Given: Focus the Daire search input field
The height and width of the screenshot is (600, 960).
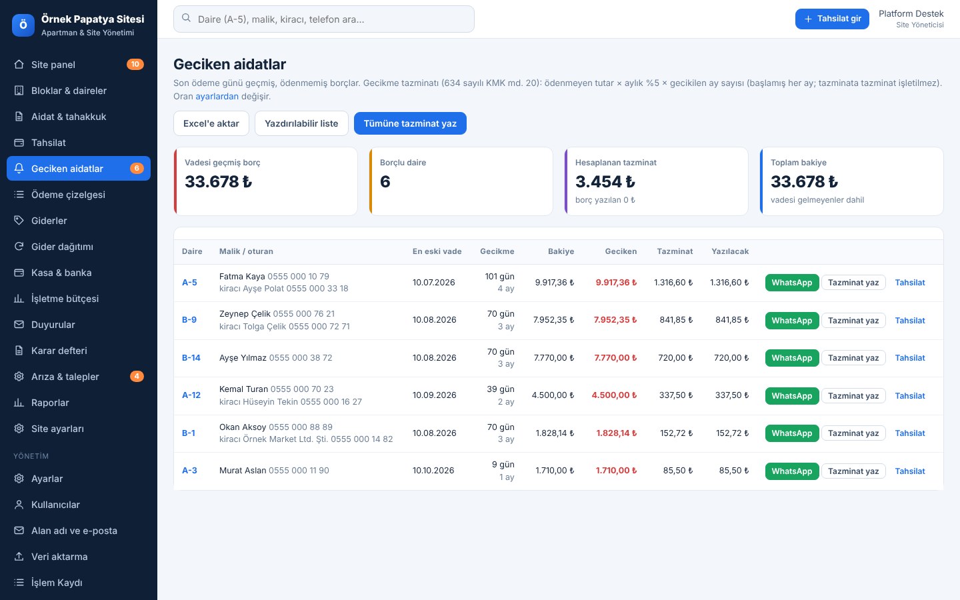Looking at the screenshot, I should pos(324,19).
